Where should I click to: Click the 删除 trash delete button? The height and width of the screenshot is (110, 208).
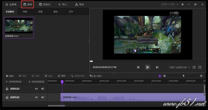[x=49, y=76]
